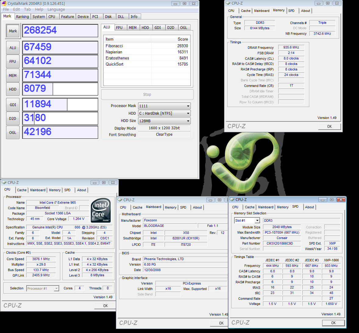The height and width of the screenshot is (333, 359).
Task: Open the HDD drive selection dropdown
Action: 188,113
